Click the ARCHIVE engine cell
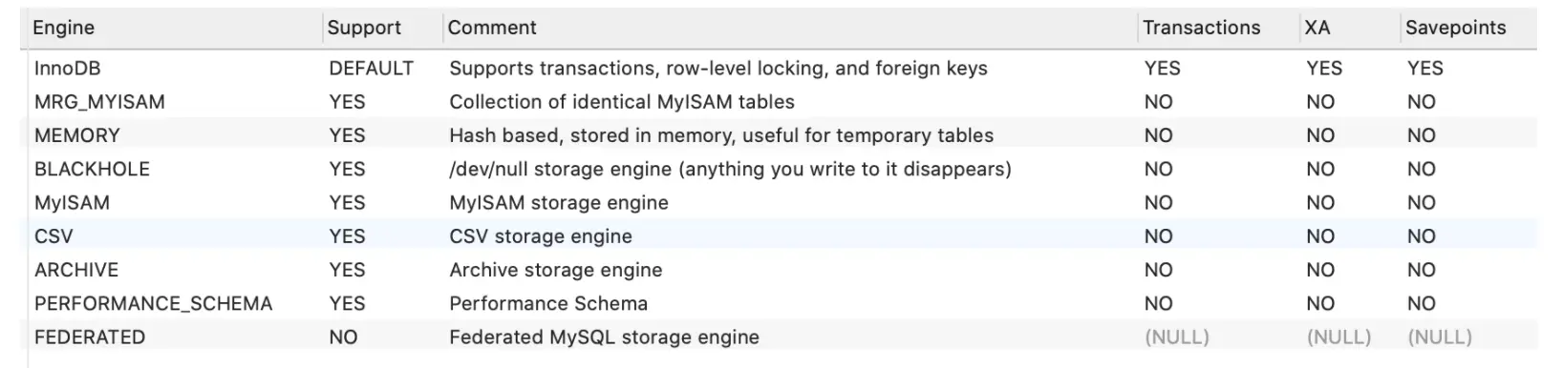 [x=76, y=270]
